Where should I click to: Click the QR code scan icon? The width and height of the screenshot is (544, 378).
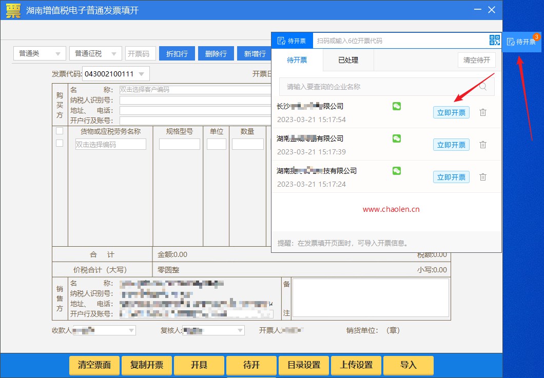pos(494,40)
